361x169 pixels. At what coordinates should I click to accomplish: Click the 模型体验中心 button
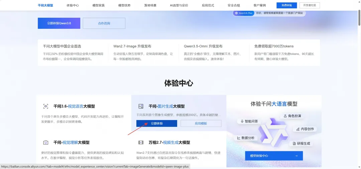(274, 156)
